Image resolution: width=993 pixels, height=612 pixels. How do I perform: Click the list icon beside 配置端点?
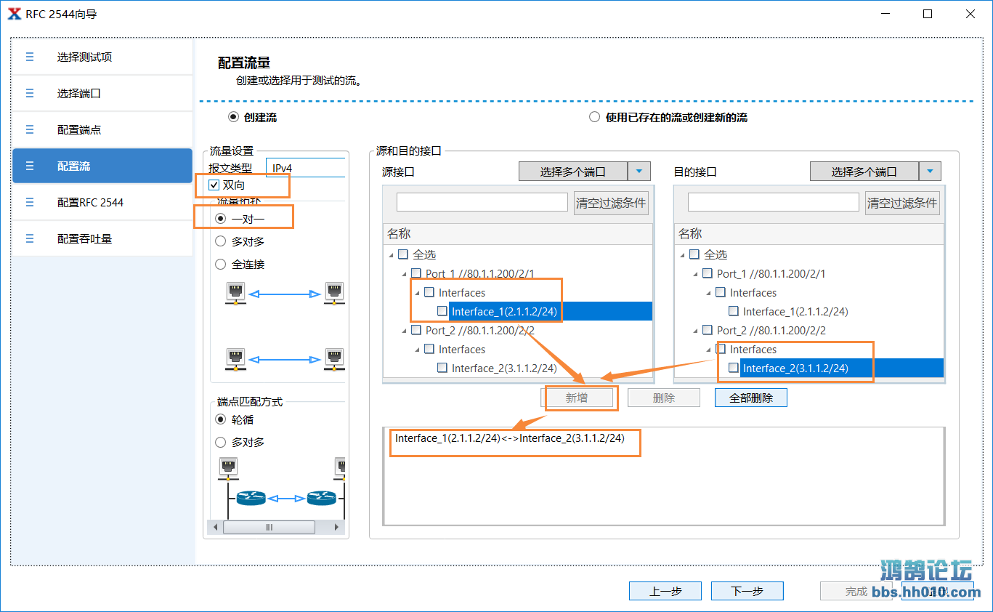30,129
